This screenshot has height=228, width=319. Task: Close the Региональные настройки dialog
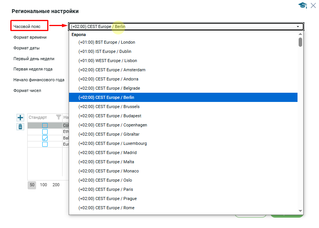coord(313,5)
